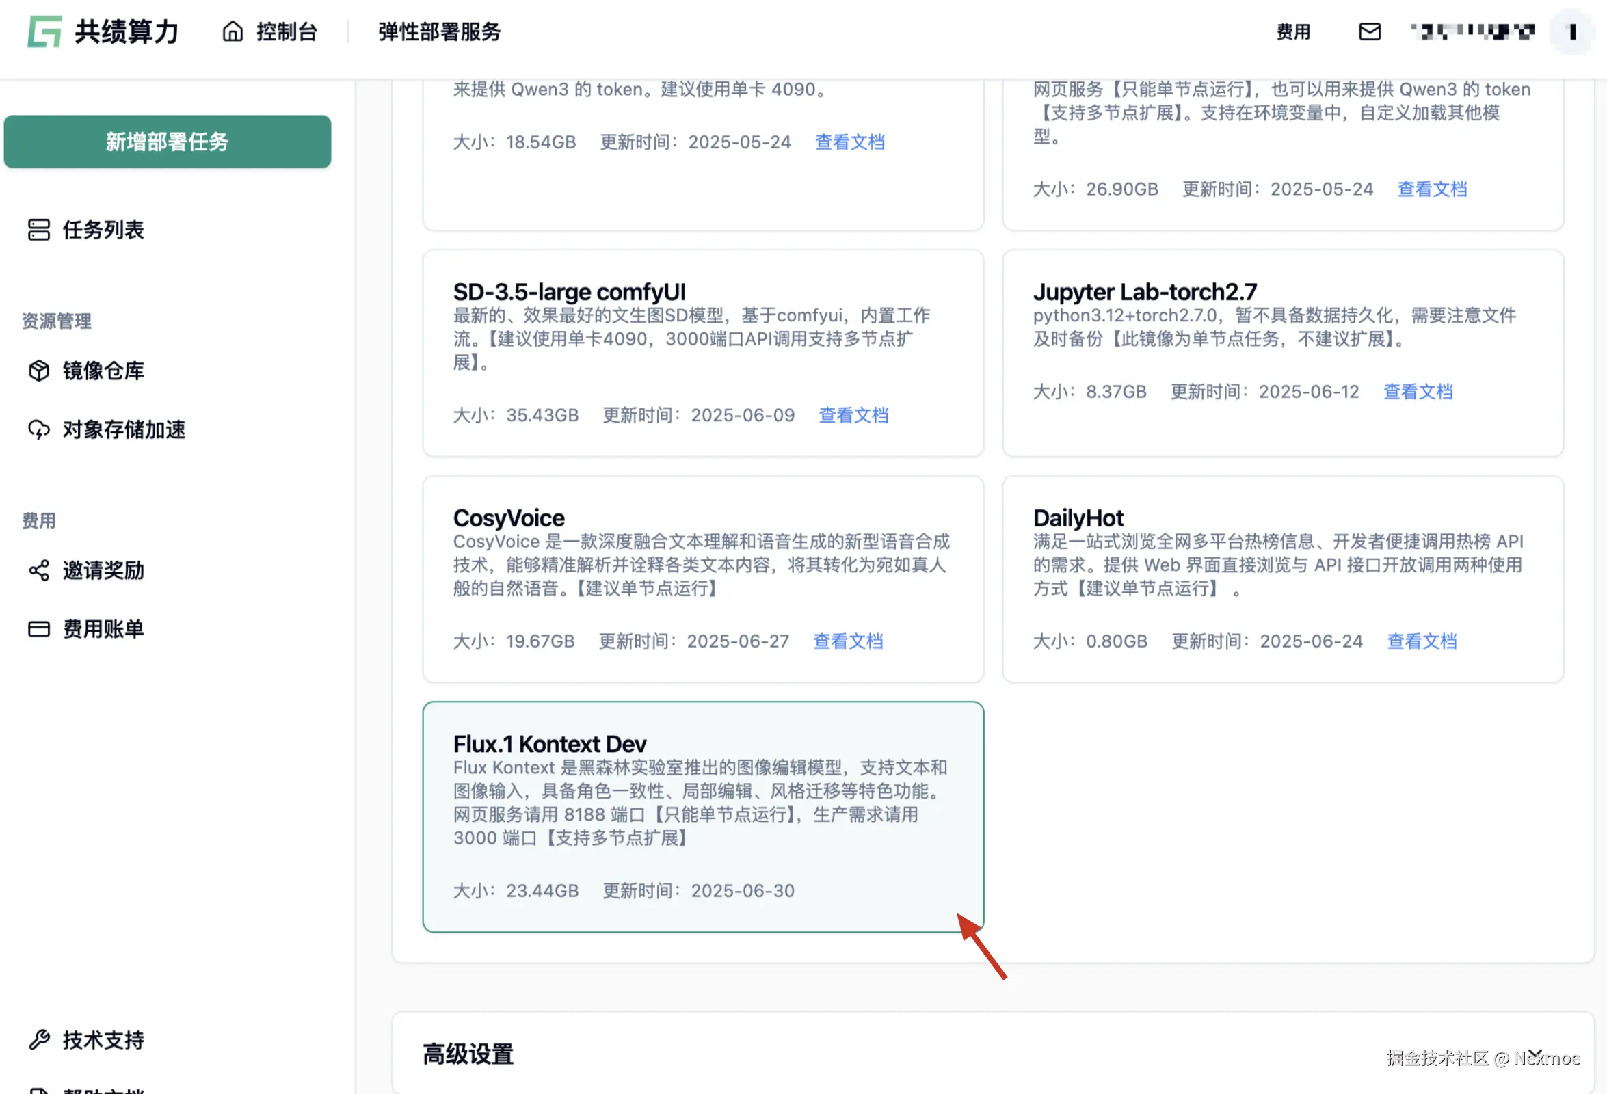This screenshot has height=1094, width=1607.
Task: Click the 邀请奖励 share icon
Action: [39, 570]
